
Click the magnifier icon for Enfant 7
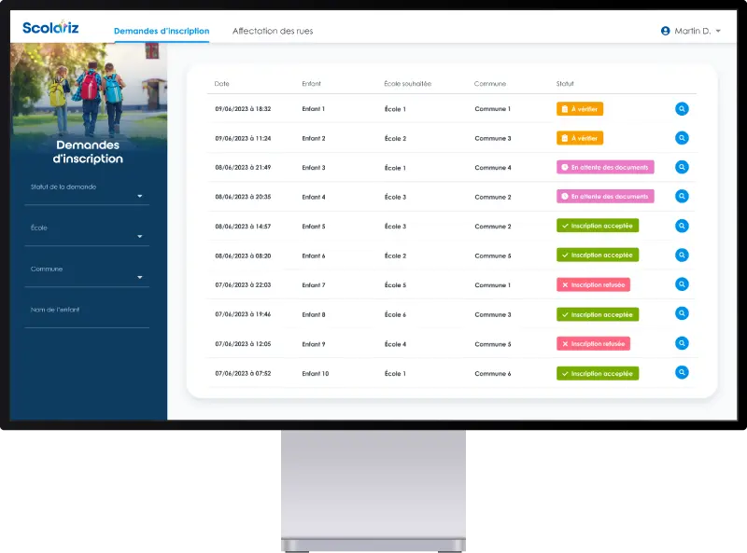click(682, 284)
